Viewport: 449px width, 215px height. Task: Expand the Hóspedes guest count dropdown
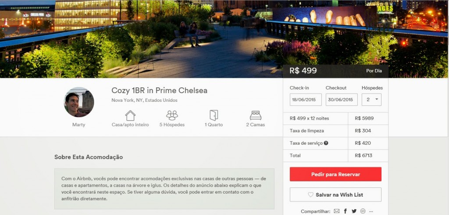pyautogui.click(x=371, y=100)
